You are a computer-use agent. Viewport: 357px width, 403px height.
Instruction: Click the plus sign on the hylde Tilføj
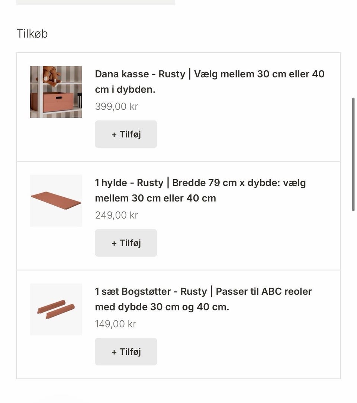click(x=114, y=244)
